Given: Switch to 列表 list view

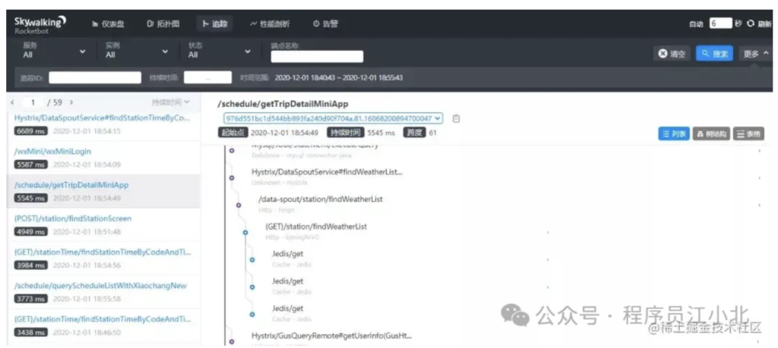Looking at the screenshot, I should click(674, 133).
